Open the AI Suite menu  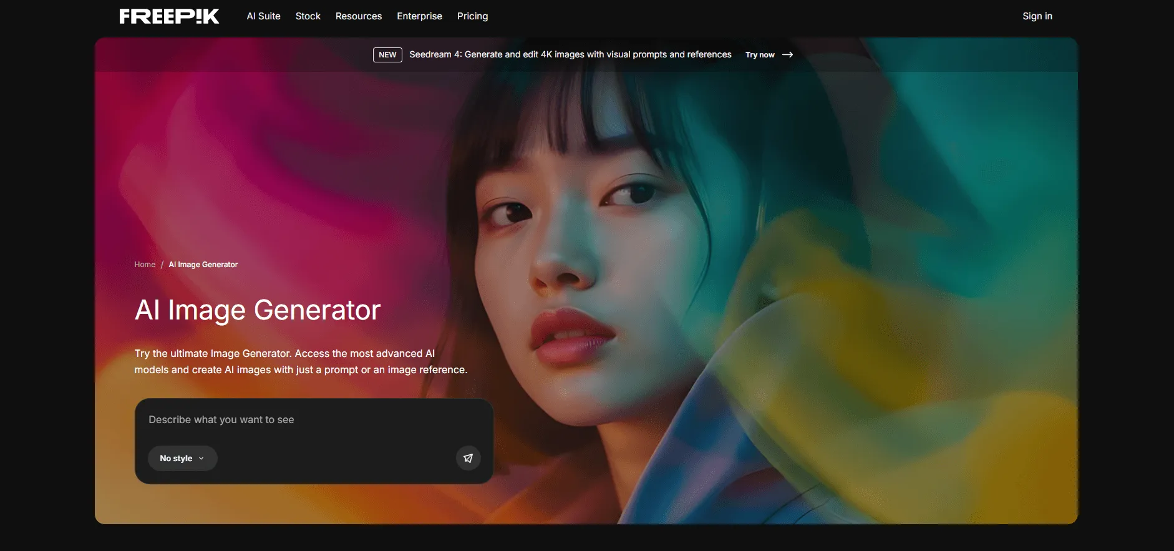point(263,16)
